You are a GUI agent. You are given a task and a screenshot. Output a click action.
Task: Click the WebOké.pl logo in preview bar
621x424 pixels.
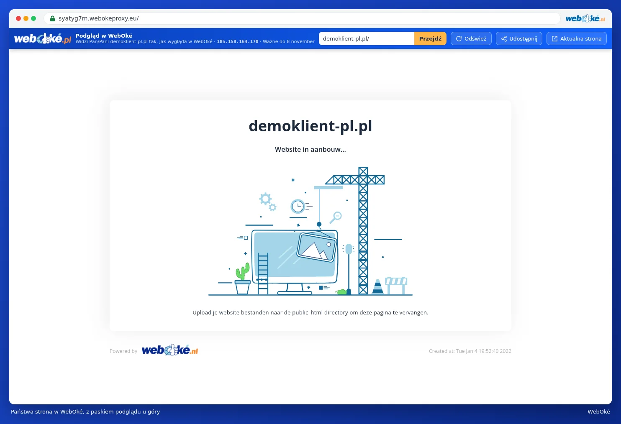tap(43, 38)
